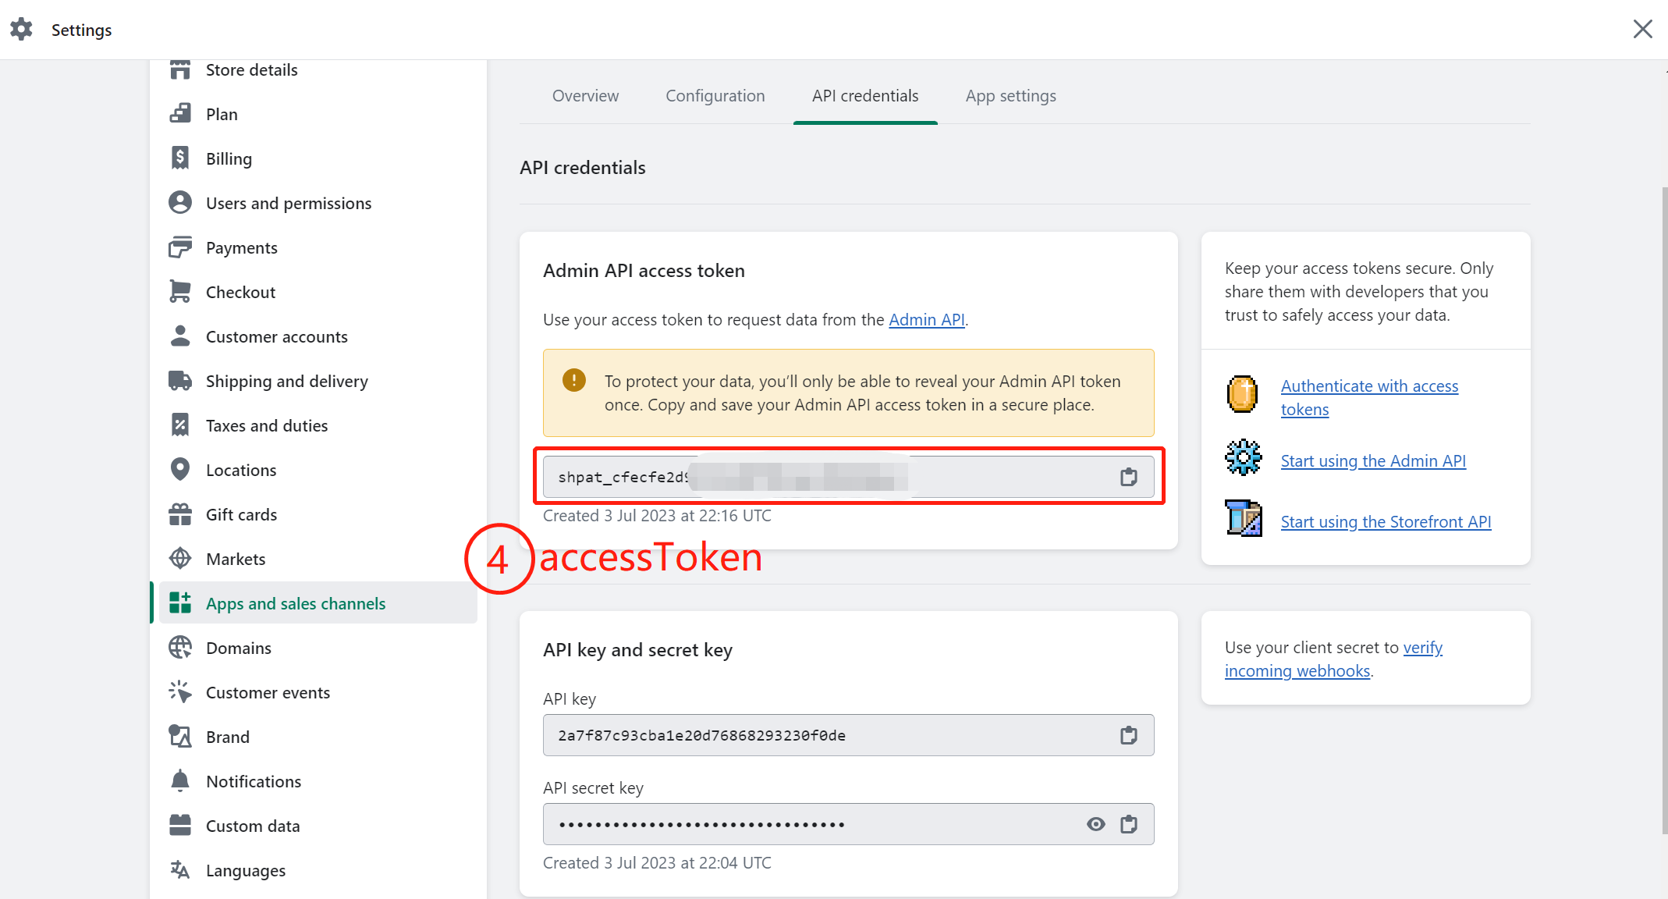
Task: Click the Settings gear icon
Action: point(21,30)
